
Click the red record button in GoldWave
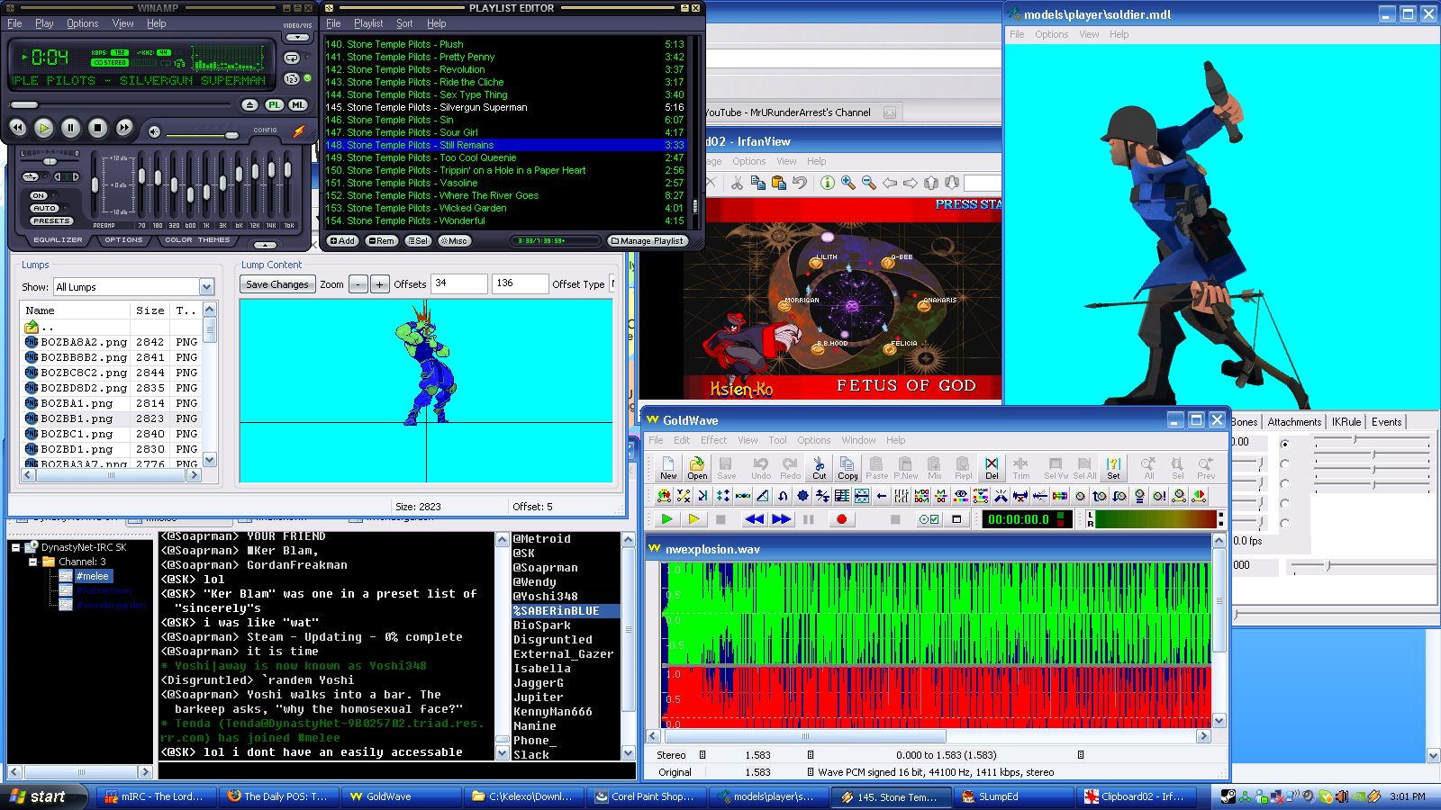click(x=841, y=519)
